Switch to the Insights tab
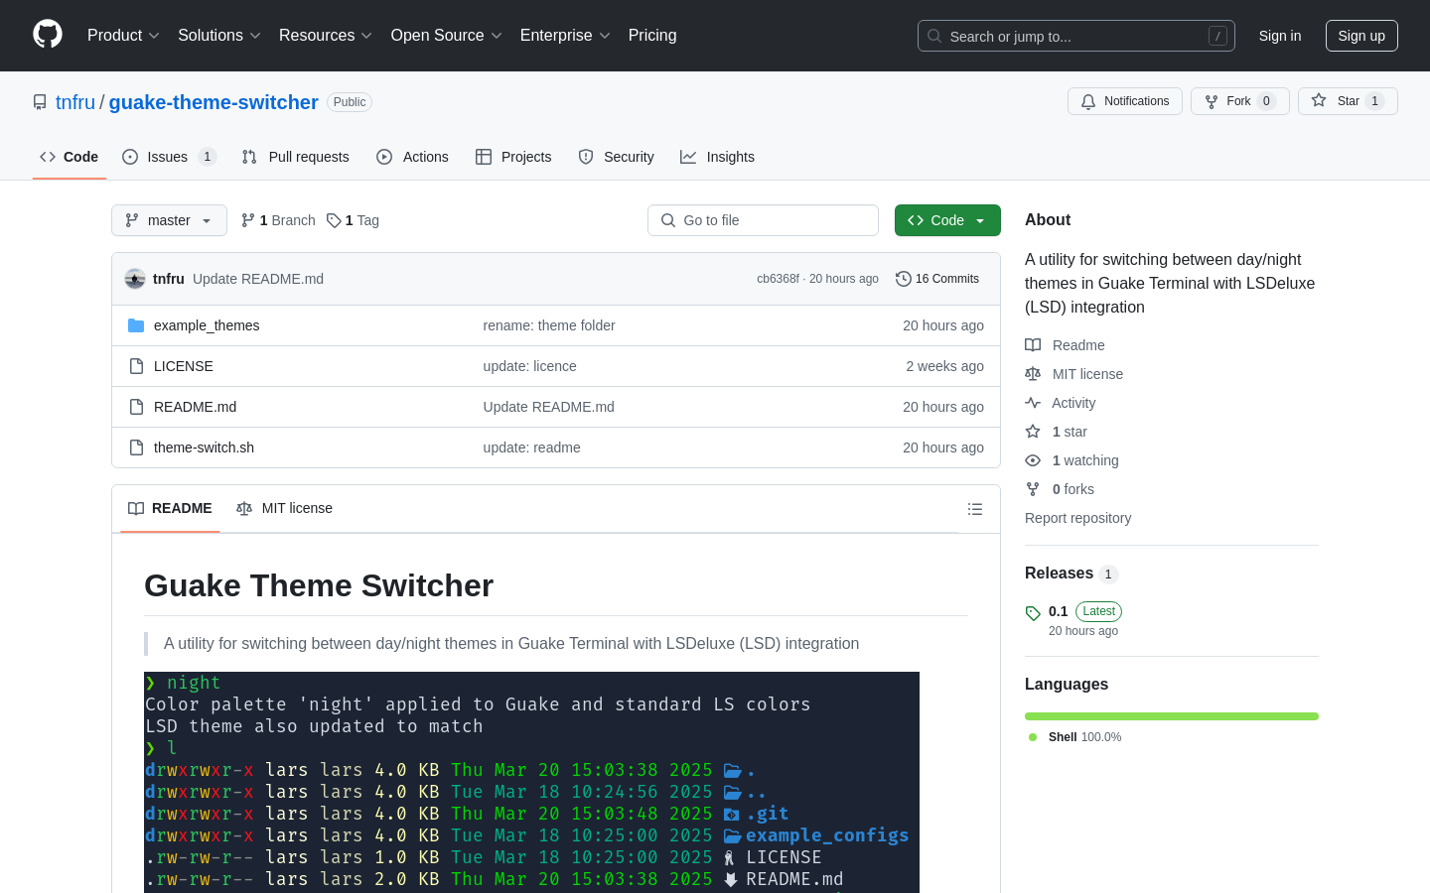The width and height of the screenshot is (1430, 893). [x=717, y=157]
